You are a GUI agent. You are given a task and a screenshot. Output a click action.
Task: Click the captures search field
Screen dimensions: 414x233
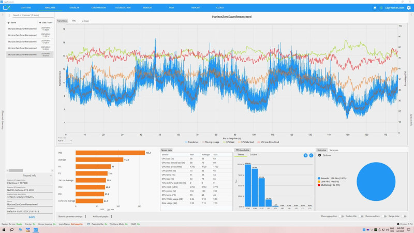(33, 16)
